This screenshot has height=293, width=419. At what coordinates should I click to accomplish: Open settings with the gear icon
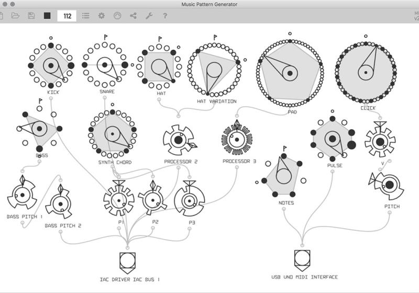coord(102,16)
